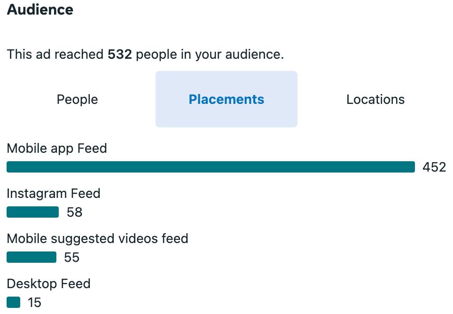Select the Instagram Feed bar
This screenshot has width=453, height=314.
click(x=32, y=212)
